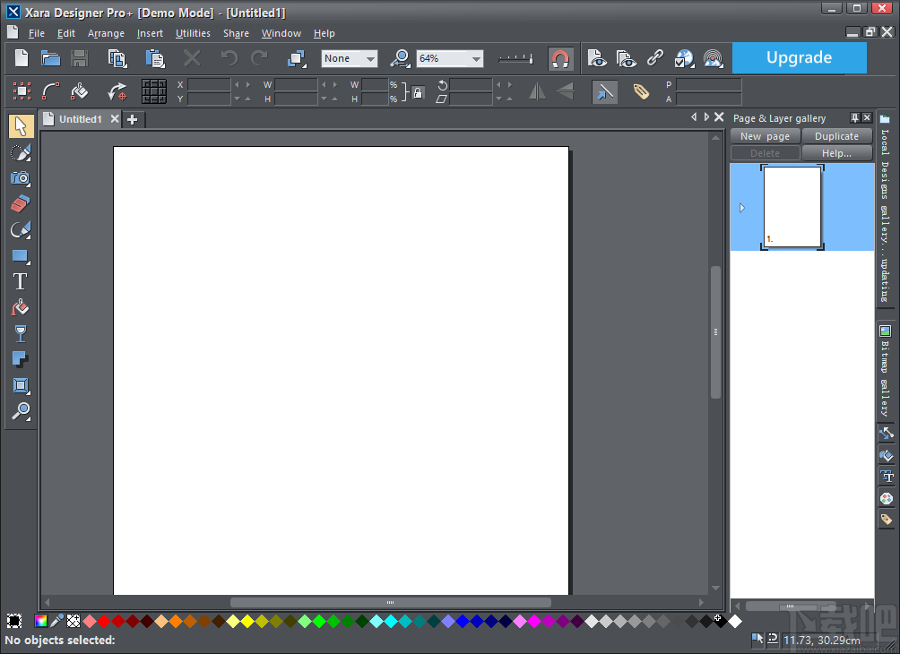This screenshot has width=900, height=654.
Task: Click the Undo arrow icon
Action: click(x=229, y=58)
